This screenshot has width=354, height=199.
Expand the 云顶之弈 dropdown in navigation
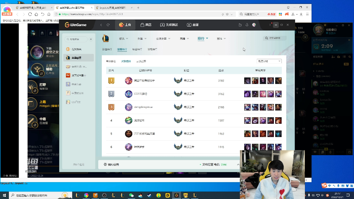click(x=163, y=38)
